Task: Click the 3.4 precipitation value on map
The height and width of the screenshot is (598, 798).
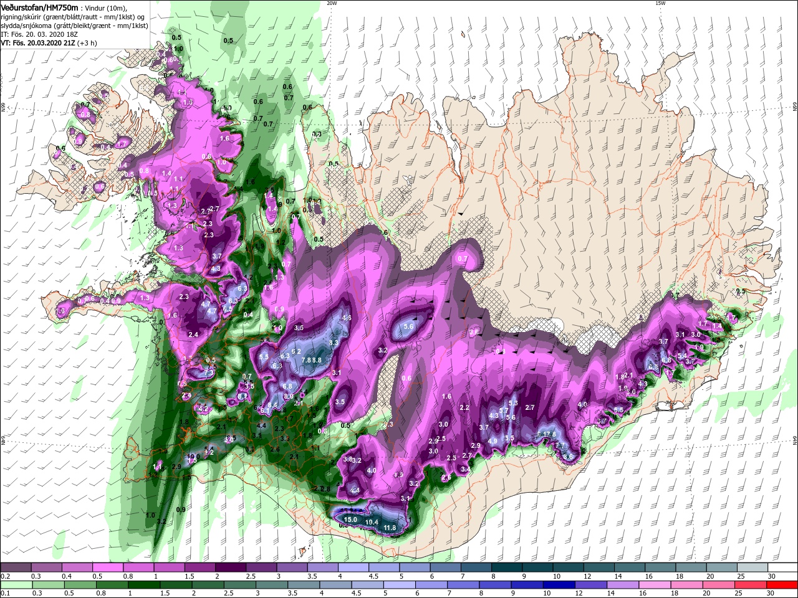Action: pyautogui.click(x=466, y=469)
